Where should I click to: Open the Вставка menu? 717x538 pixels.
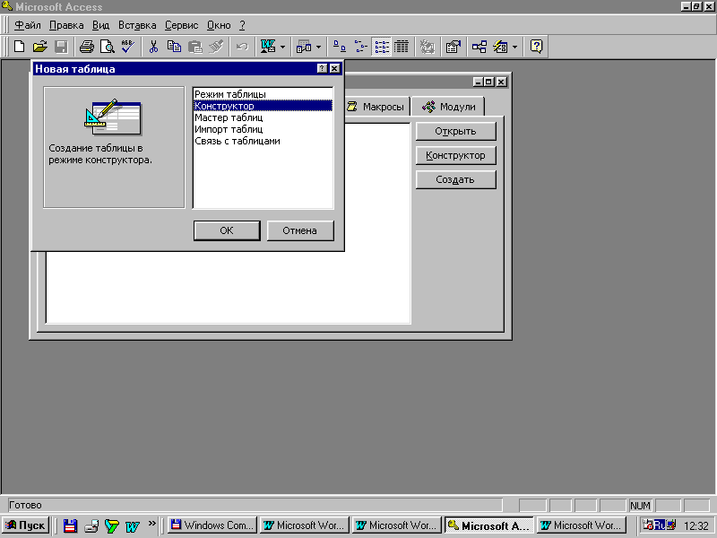pyautogui.click(x=137, y=25)
